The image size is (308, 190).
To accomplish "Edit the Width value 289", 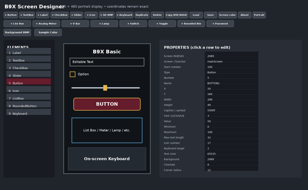I will coord(232,98).
